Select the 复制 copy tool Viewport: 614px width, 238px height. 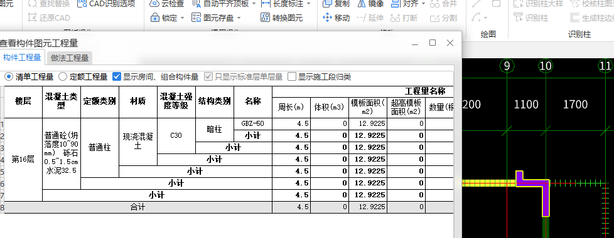click(336, 4)
